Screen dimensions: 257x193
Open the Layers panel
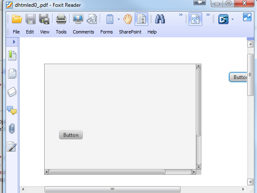tap(12, 92)
